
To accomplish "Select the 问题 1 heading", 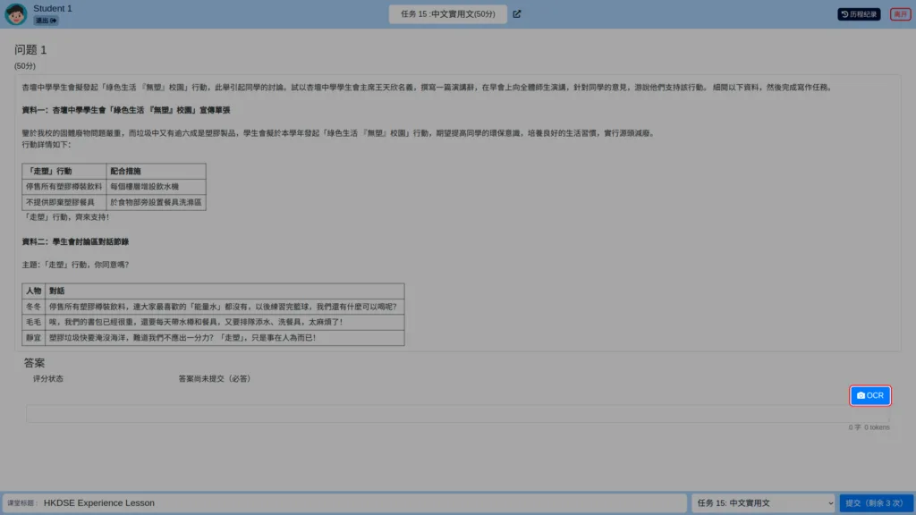I will (x=30, y=50).
